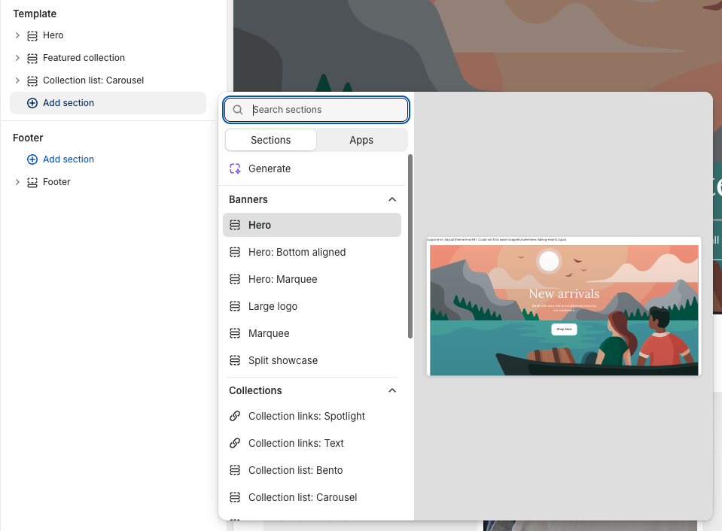The width and height of the screenshot is (722, 531).
Task: Switch to the Sections tab
Action: 271,140
